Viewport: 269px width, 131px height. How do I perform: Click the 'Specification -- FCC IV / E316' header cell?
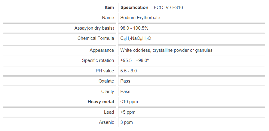click(x=151, y=7)
